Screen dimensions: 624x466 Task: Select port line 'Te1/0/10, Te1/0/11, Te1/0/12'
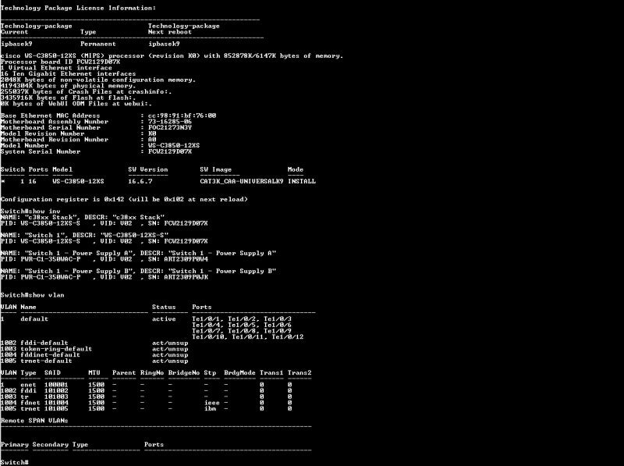(x=247, y=336)
